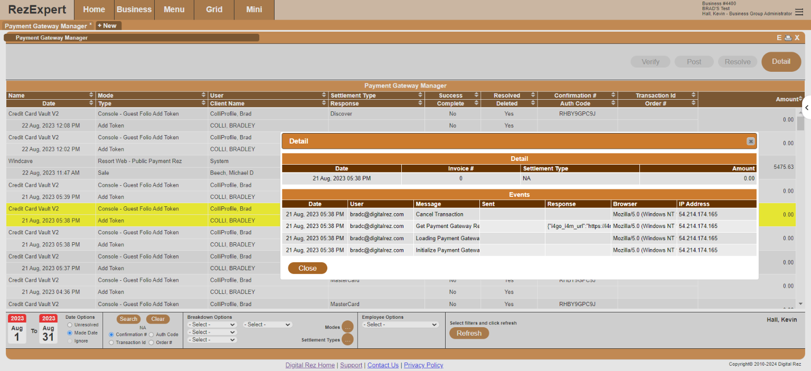Sort by the User column arrows in main grid
Screen dimensions: 811x371
(324, 96)
